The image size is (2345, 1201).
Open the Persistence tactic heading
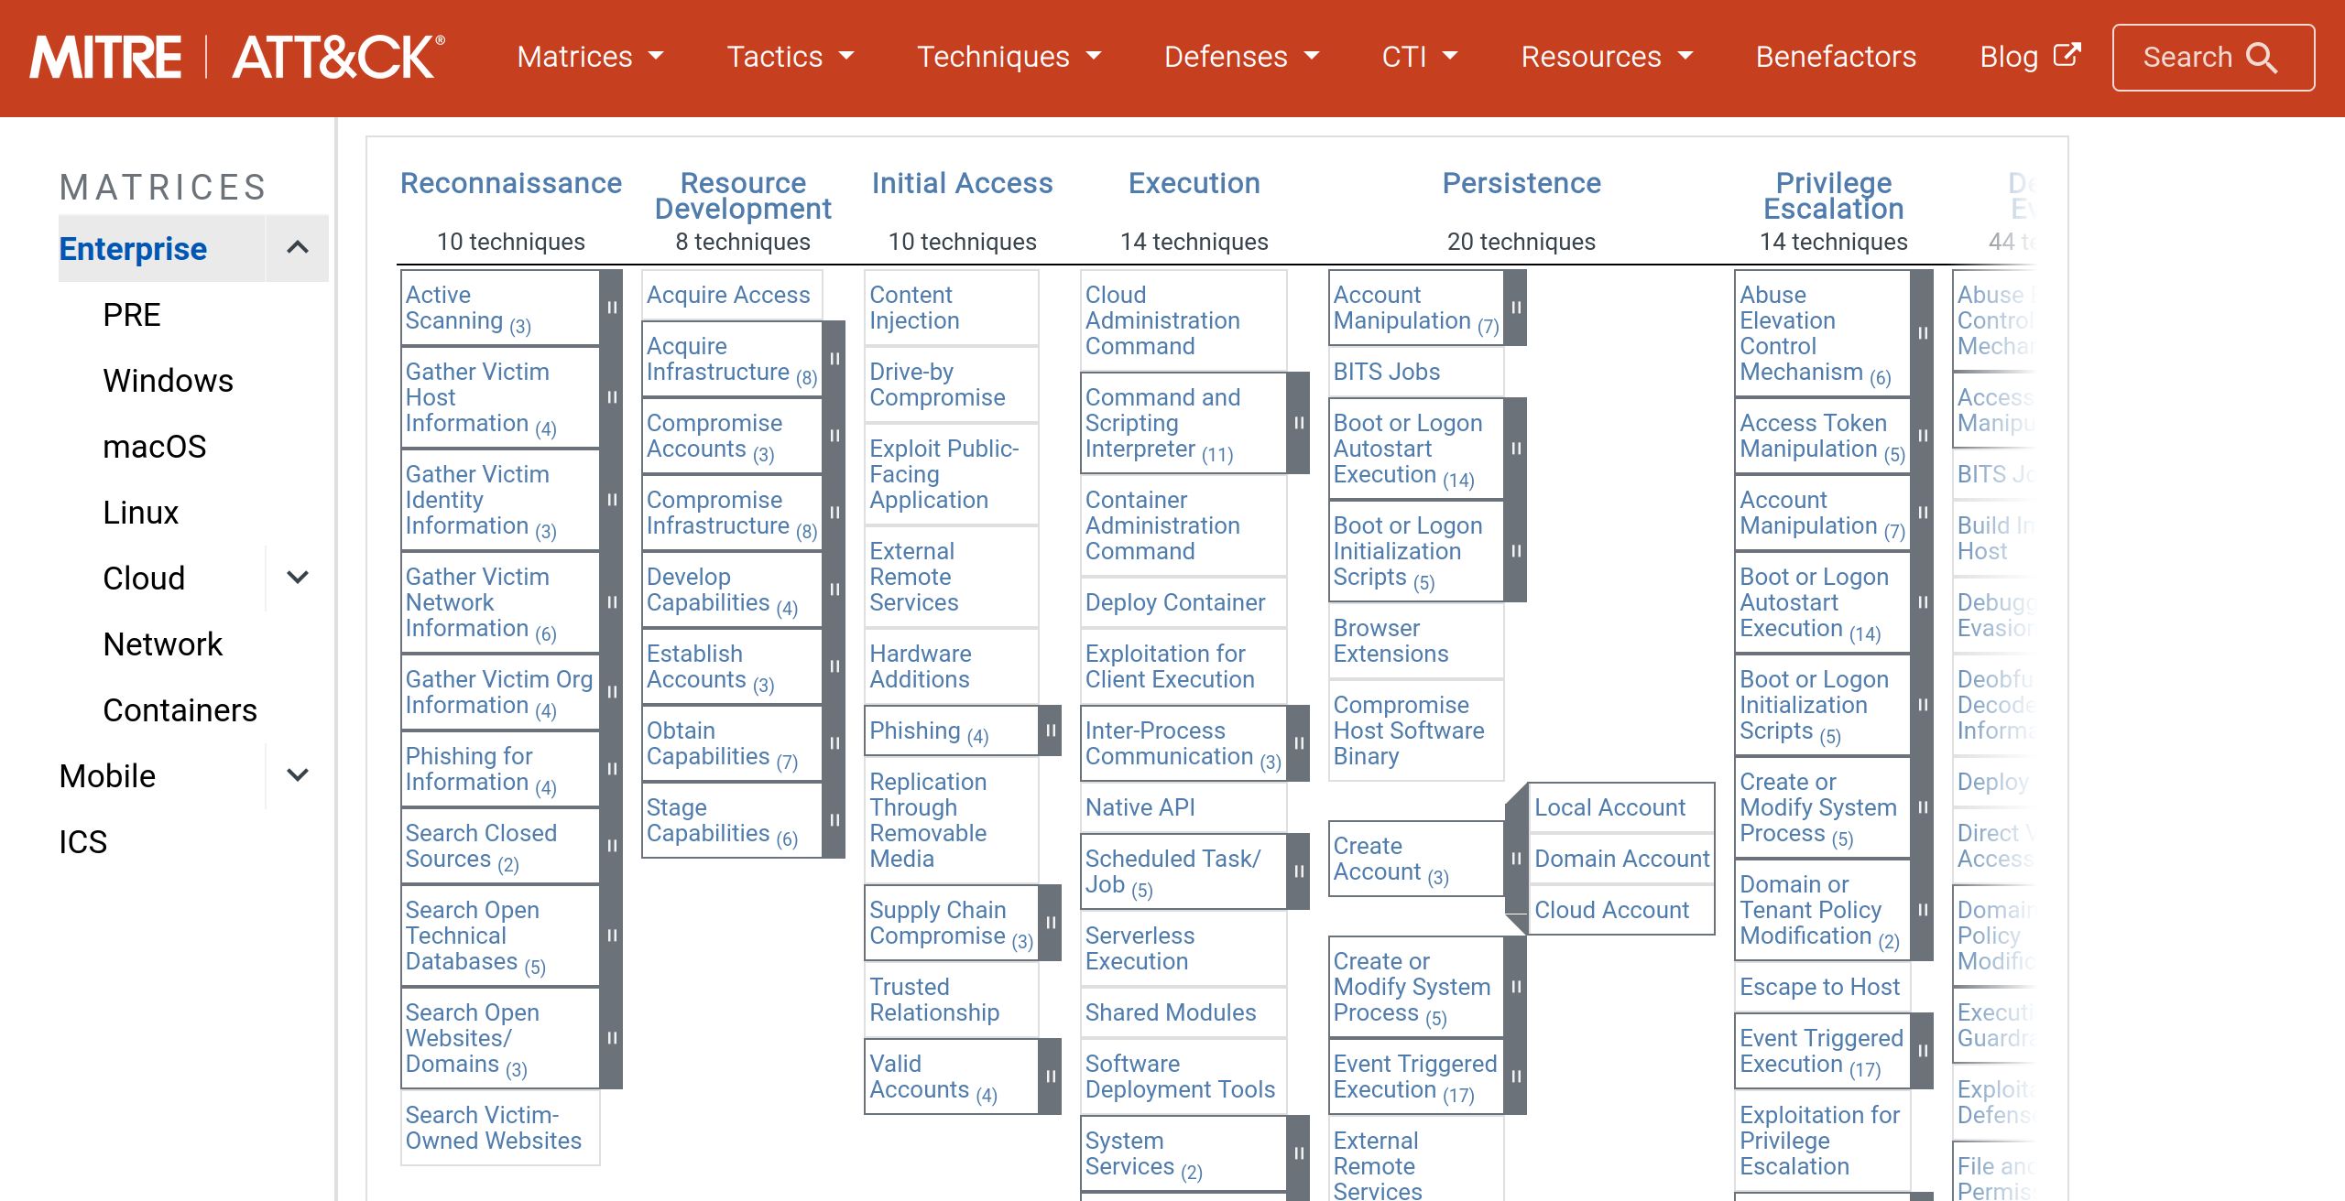[x=1522, y=183]
